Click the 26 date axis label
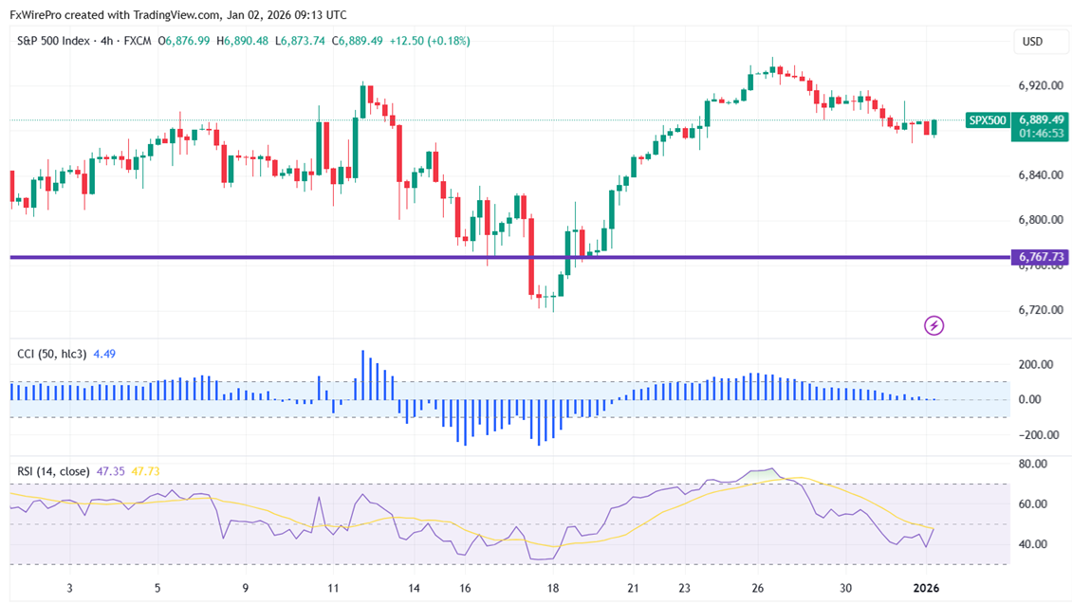Viewport: 1072px width, 604px height. (757, 588)
